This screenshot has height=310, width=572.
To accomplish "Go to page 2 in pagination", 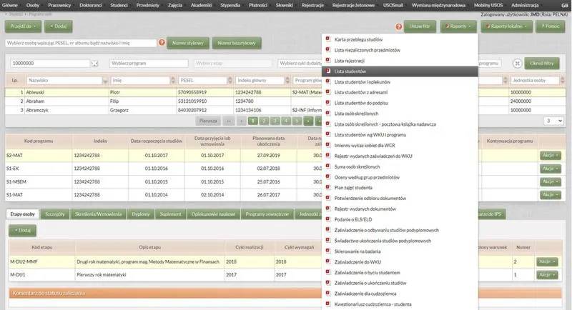I will tap(265, 121).
